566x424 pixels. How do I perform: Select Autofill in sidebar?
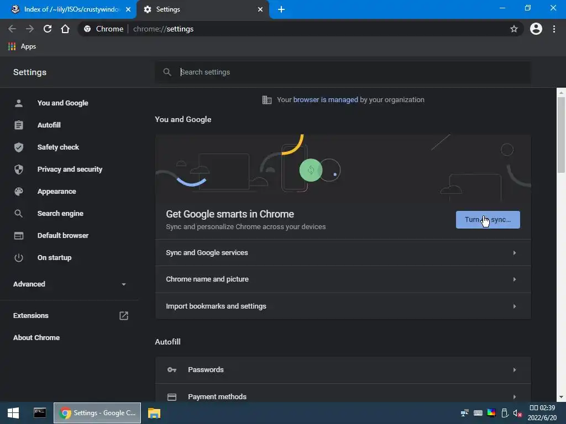(x=49, y=125)
